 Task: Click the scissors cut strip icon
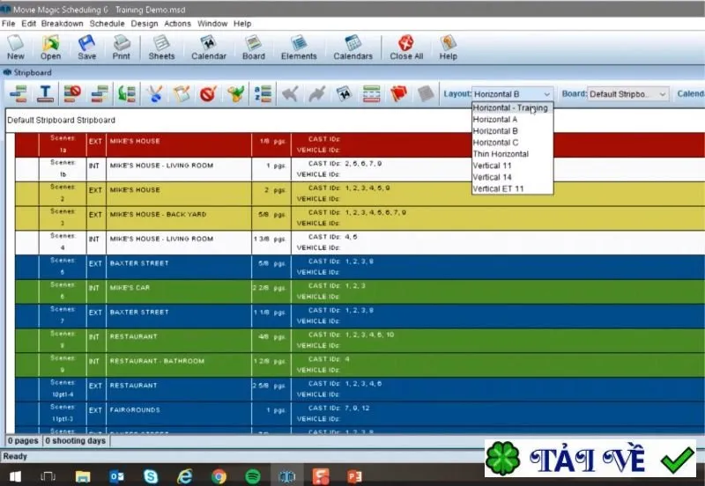point(154,94)
